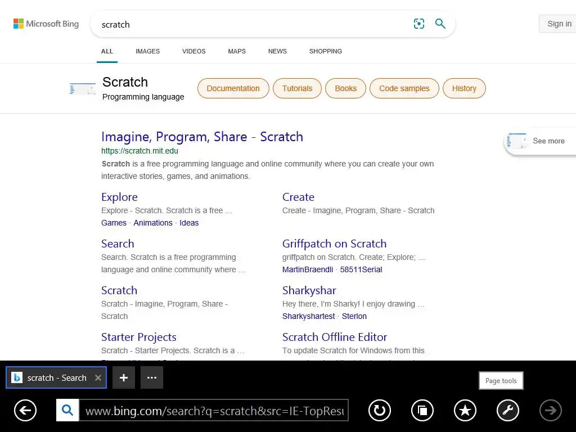Open the Games sublink
576x432 pixels.
point(114,223)
